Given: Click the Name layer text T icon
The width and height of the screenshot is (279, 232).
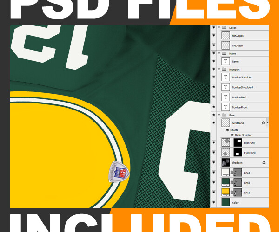Looking at the screenshot, I should [x=226, y=61].
